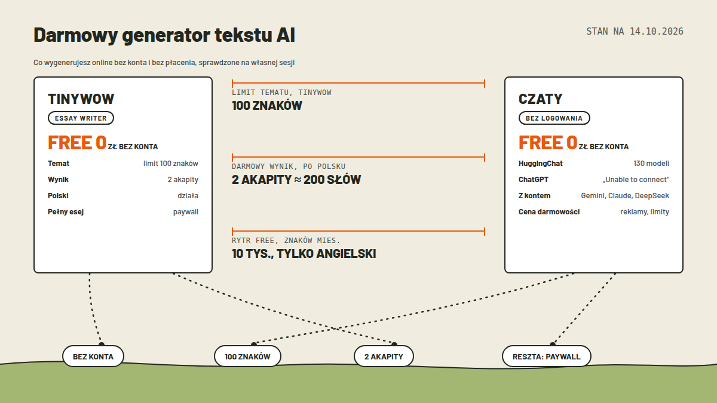This screenshot has height=403, width=717.
Task: Click the value 130 modeli
Action: [x=651, y=164]
